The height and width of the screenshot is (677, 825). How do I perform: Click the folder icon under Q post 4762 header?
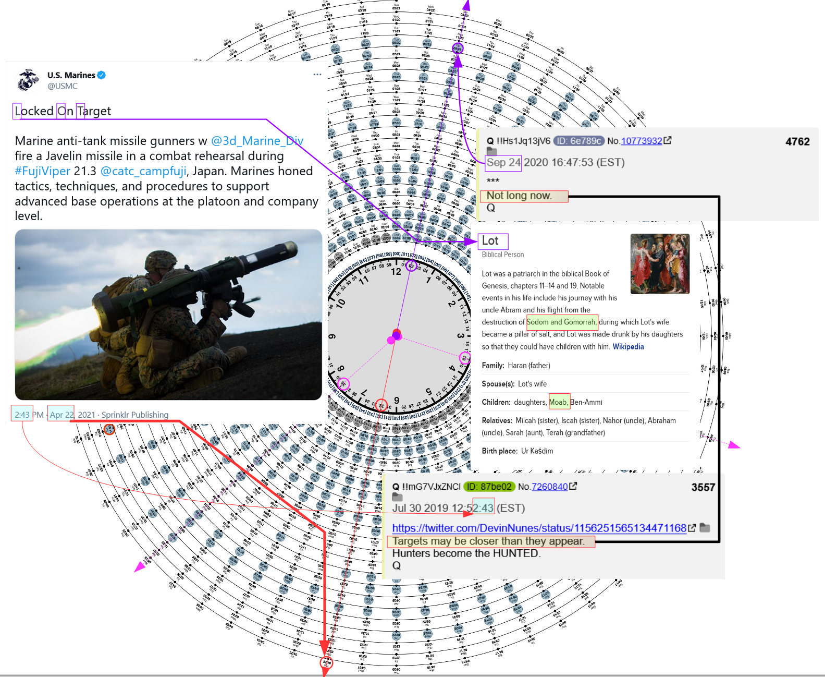(x=491, y=151)
